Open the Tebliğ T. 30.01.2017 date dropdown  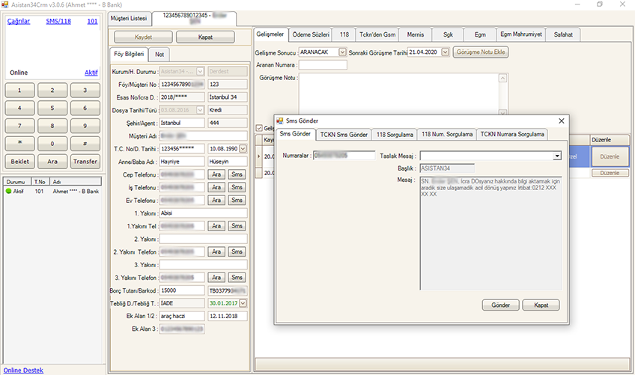coord(243,303)
